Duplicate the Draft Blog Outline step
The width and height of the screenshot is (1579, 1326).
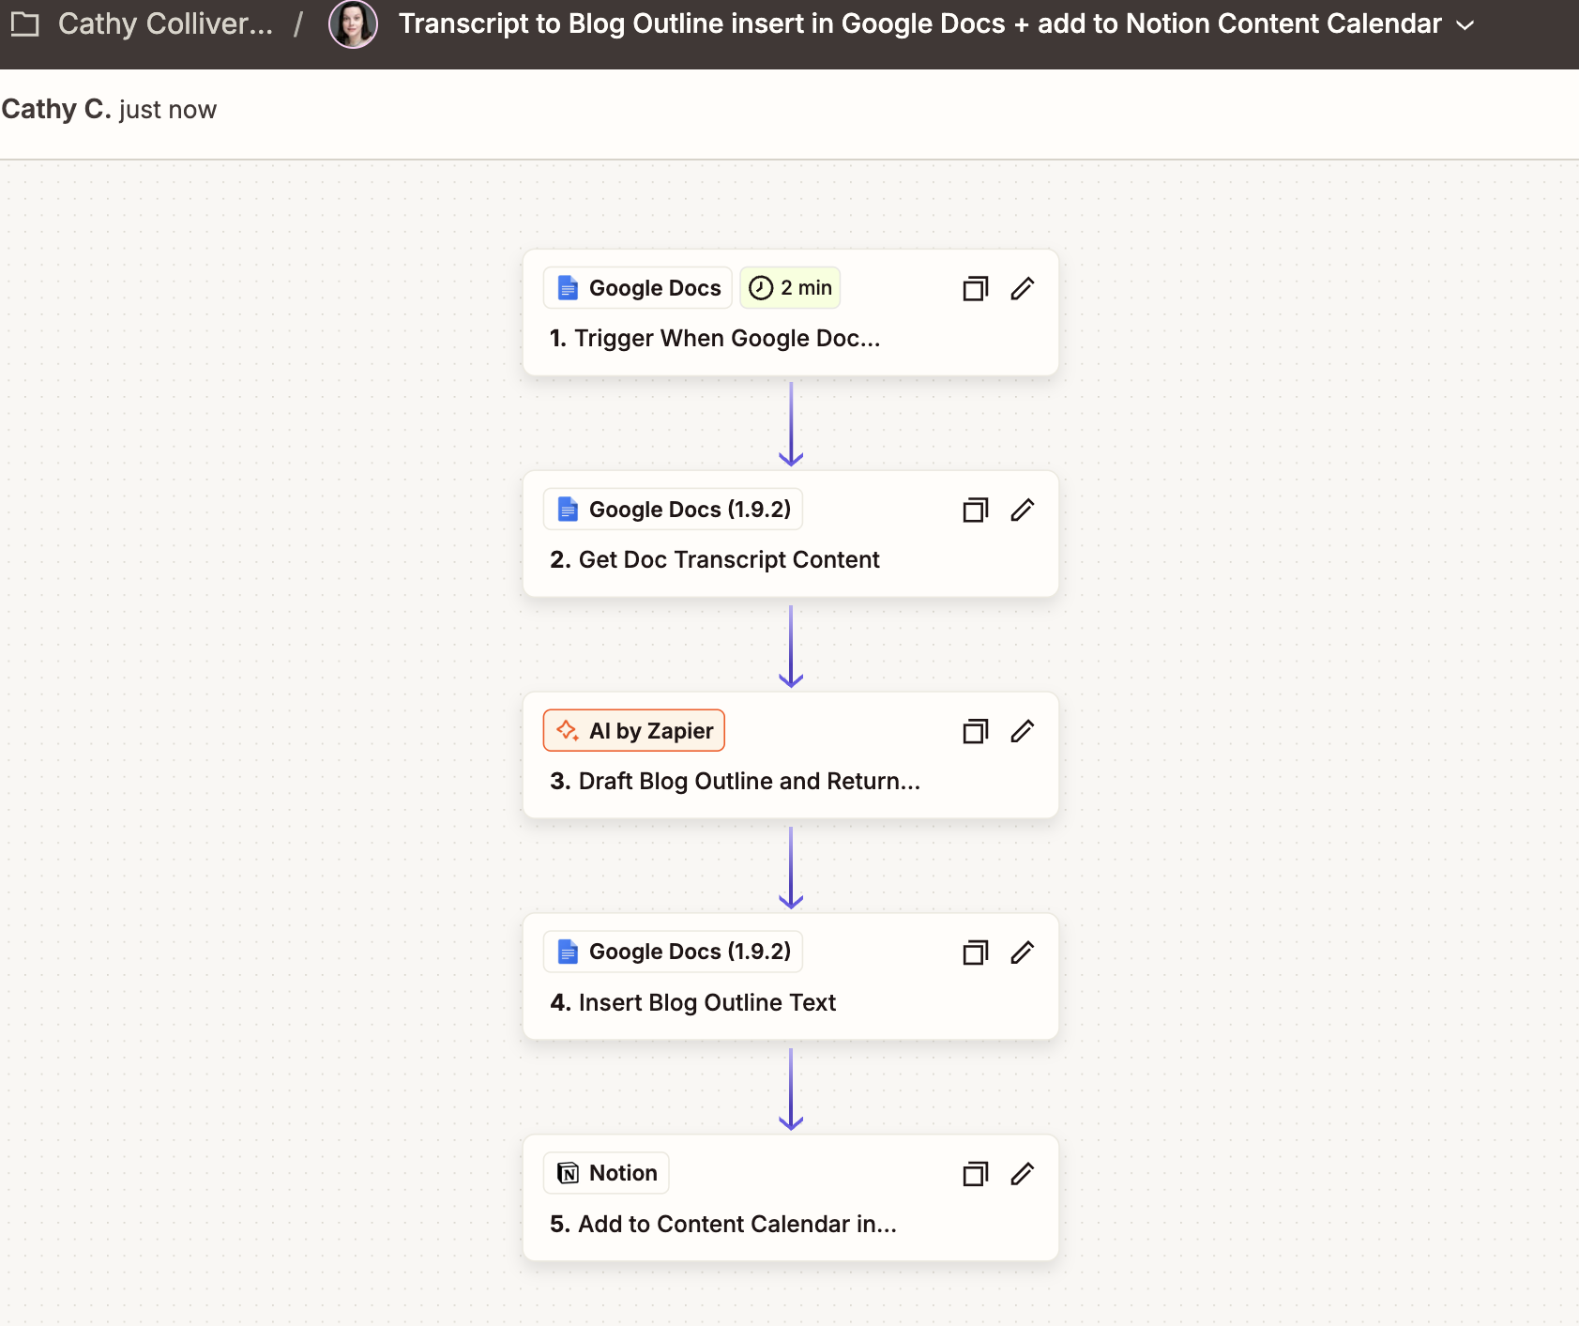(975, 731)
